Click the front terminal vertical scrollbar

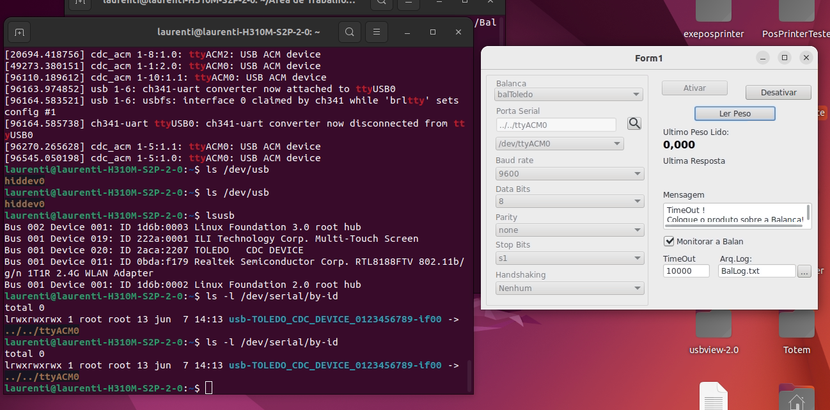click(469, 375)
